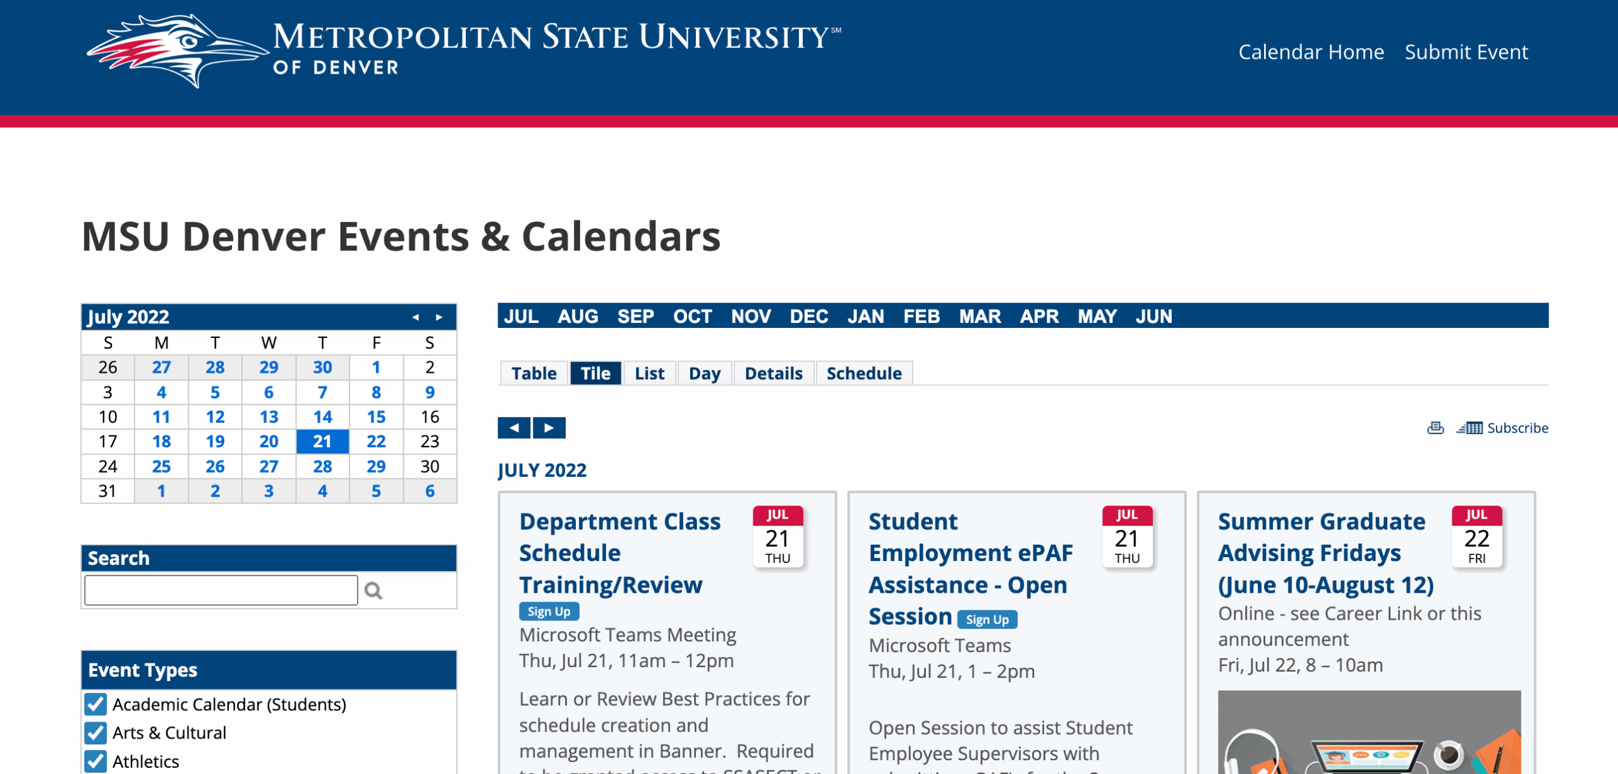Open Summer Graduate Advising Fridays event image
Viewport: 1618px width, 774px height.
[1369, 733]
